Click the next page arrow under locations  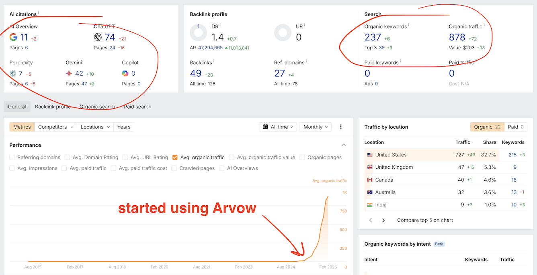383,220
